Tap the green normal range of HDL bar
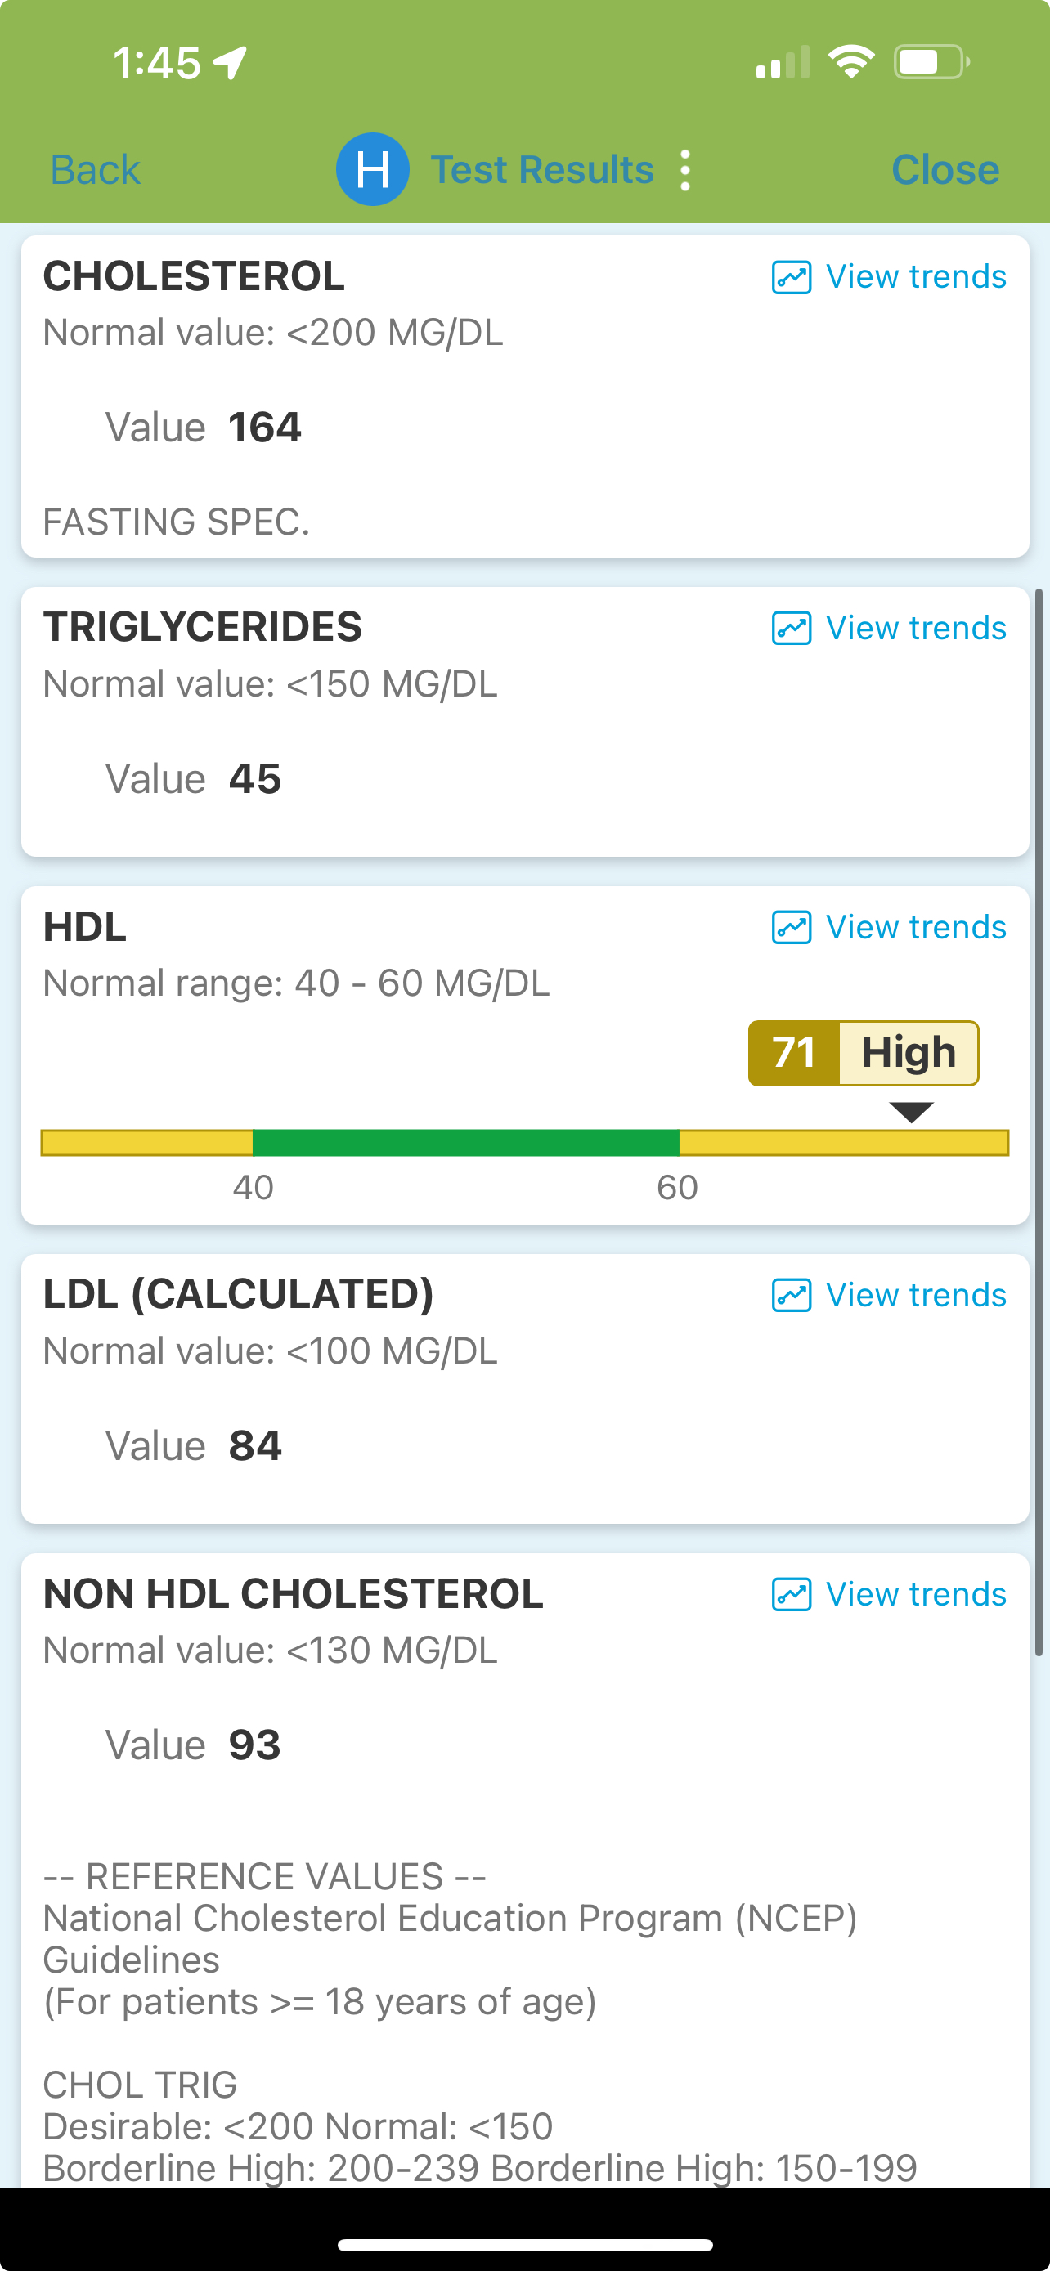This screenshot has height=2271, width=1050. [465, 1143]
